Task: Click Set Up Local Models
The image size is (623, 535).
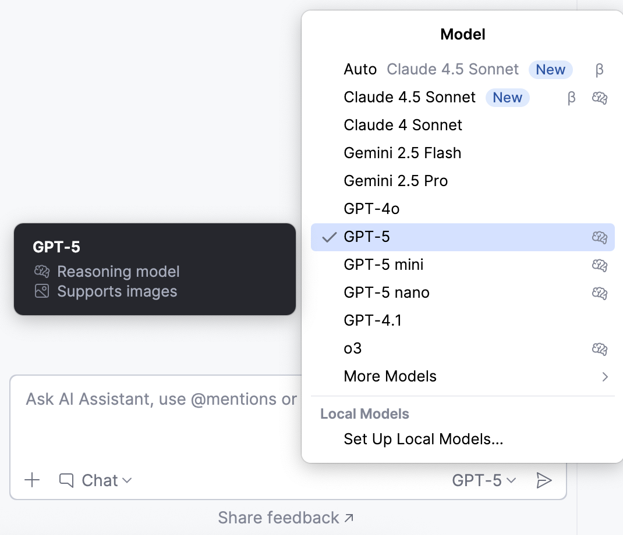Action: point(423,439)
